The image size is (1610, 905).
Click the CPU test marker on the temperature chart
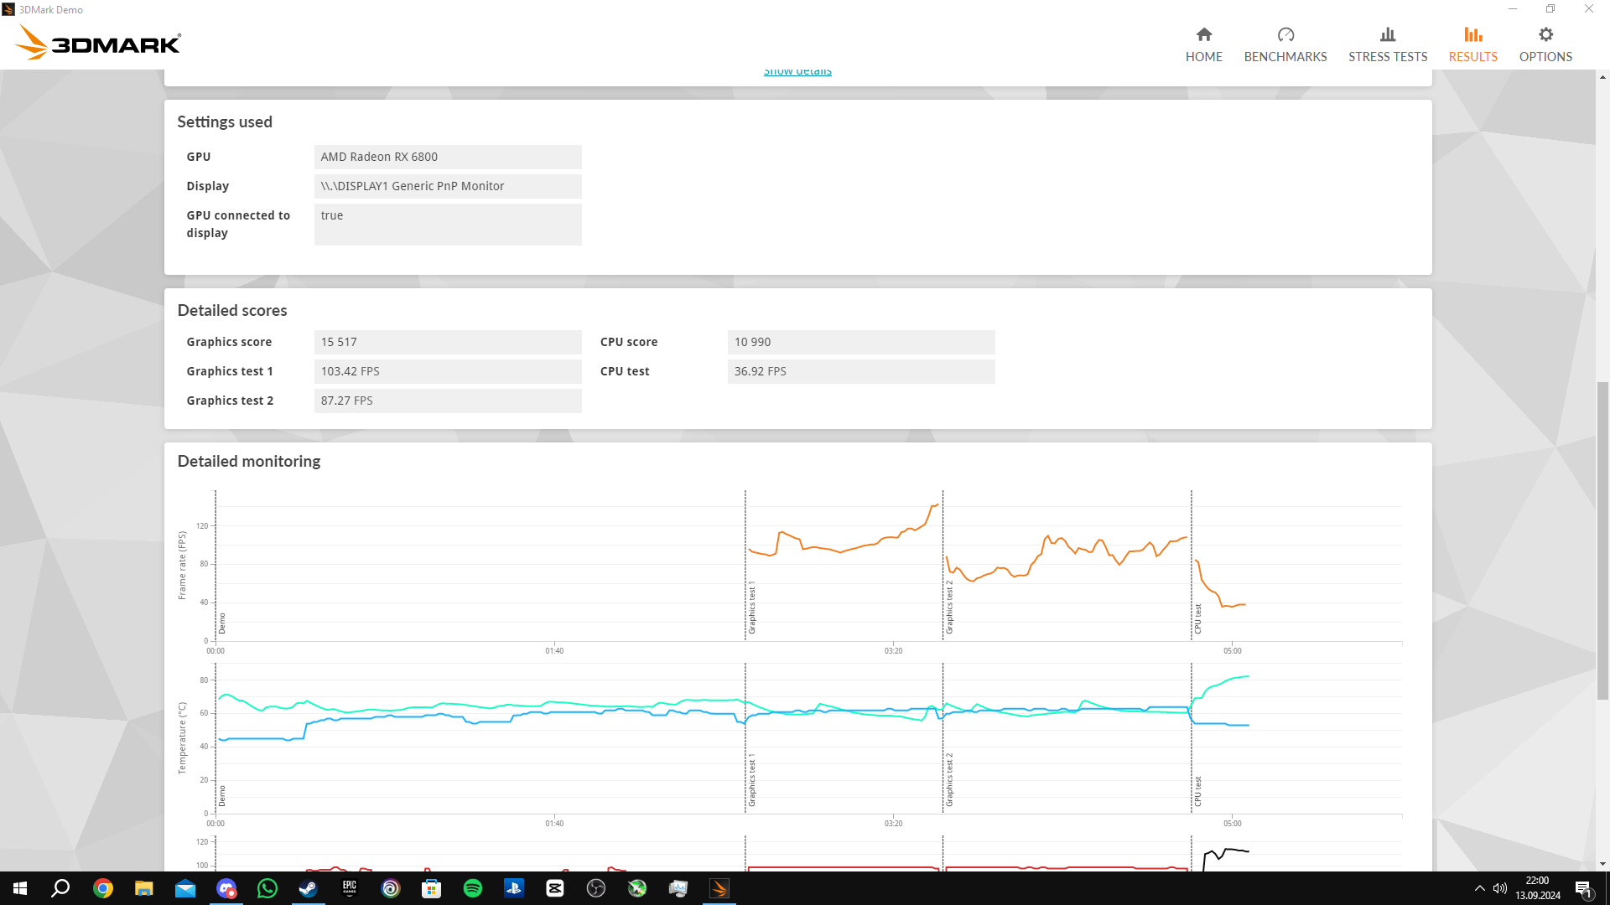coord(1197,791)
